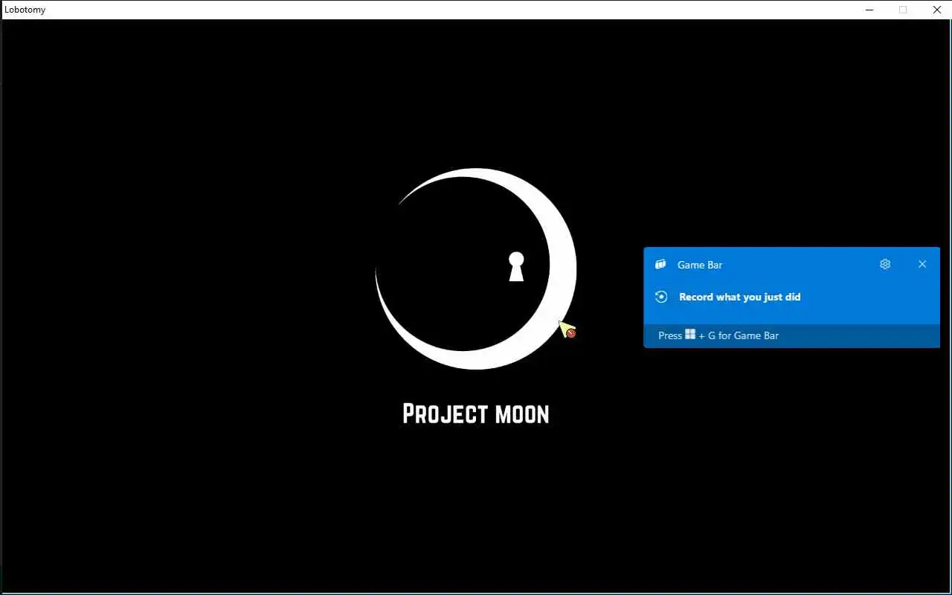Dismiss the Game Bar notification
Viewport: 952px width, 595px height.
point(922,264)
